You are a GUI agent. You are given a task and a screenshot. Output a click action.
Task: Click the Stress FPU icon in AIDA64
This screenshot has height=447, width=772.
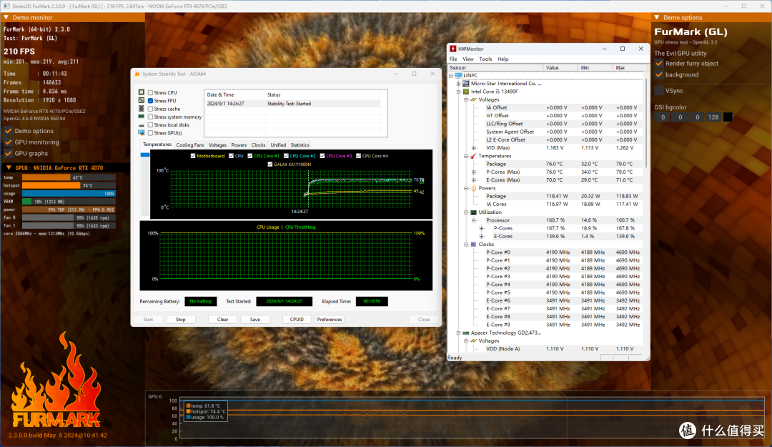(142, 100)
